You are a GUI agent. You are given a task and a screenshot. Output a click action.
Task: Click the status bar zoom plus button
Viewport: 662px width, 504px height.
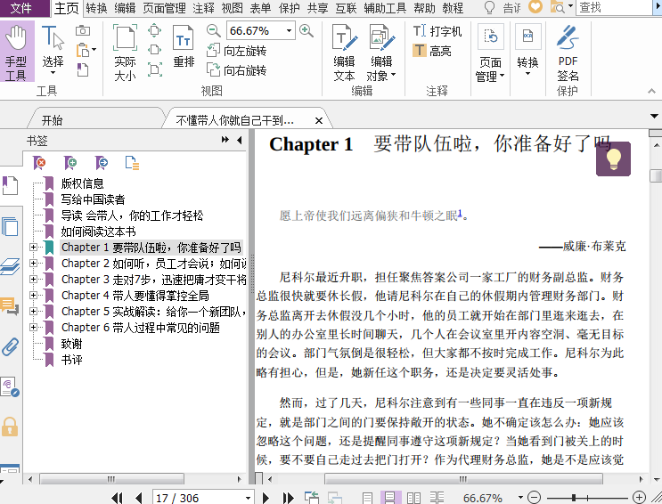coord(639,498)
